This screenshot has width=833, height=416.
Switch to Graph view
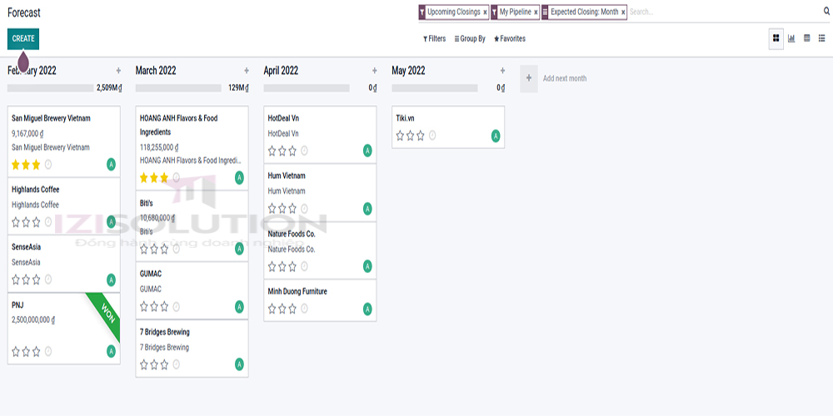click(x=791, y=38)
